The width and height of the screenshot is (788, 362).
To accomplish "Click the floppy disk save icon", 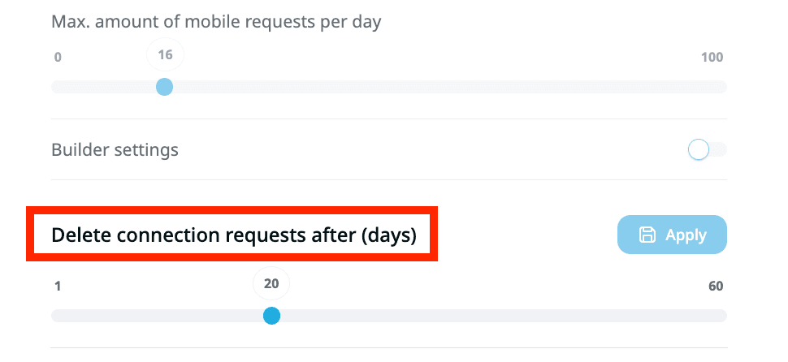I will [x=647, y=235].
